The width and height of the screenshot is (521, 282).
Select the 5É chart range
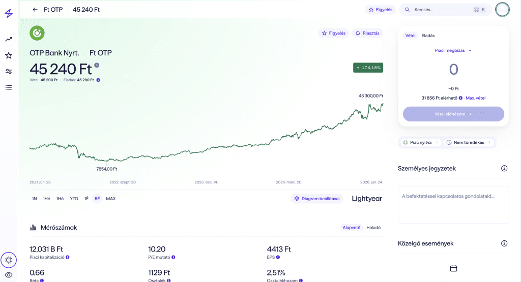(97, 199)
